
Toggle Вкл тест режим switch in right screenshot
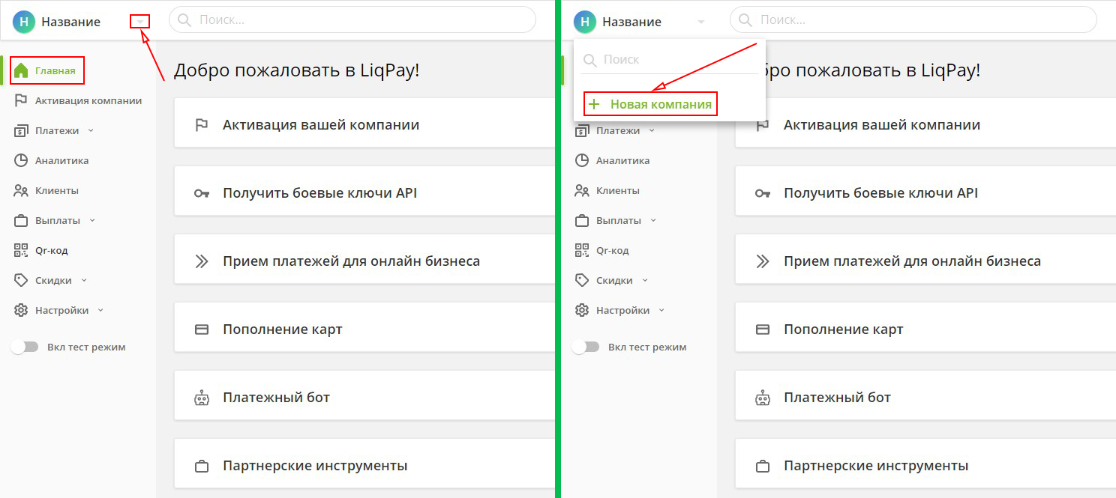[x=585, y=347]
